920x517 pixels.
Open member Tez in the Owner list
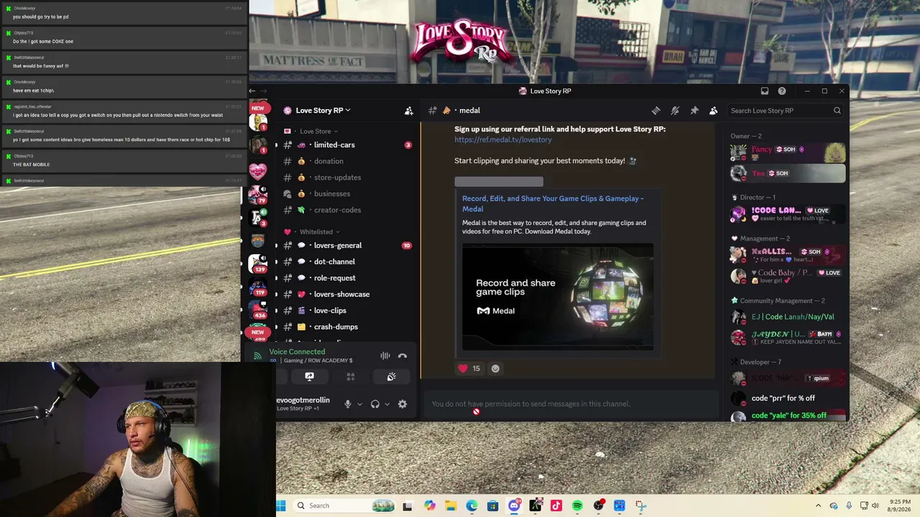[787, 173]
